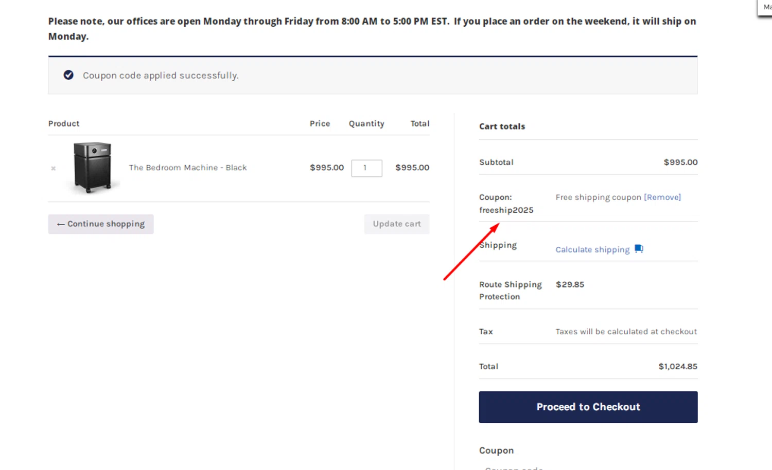Click the Quantity column header
This screenshot has height=470, width=772.
pos(366,124)
